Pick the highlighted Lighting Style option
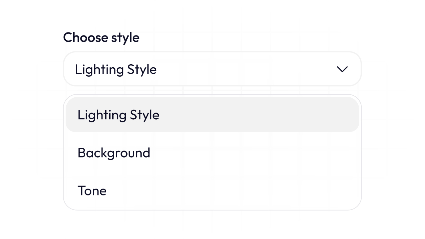The width and height of the screenshot is (425, 239). coord(212,115)
